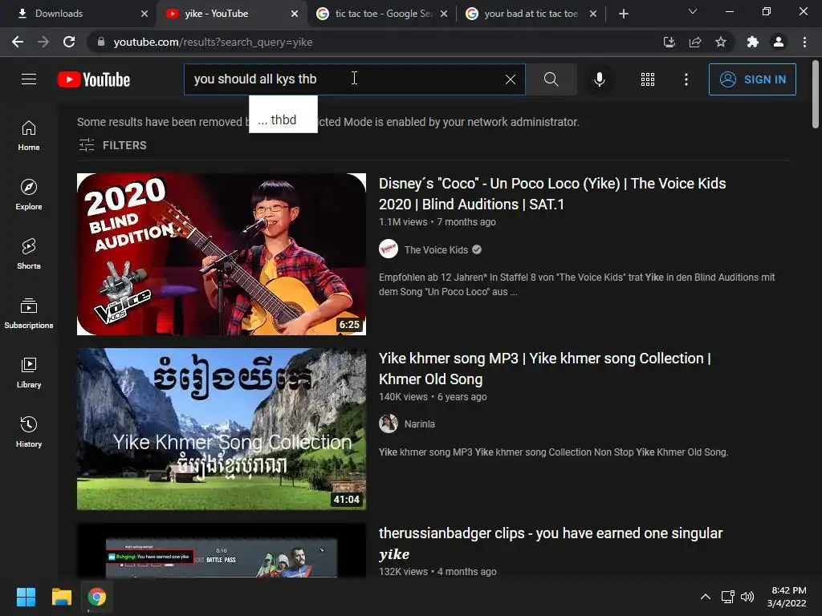The height and width of the screenshot is (616, 822).
Task: Open History in the sidebar
Action: click(x=29, y=432)
